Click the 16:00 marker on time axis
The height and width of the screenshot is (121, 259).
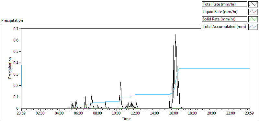click(174, 114)
